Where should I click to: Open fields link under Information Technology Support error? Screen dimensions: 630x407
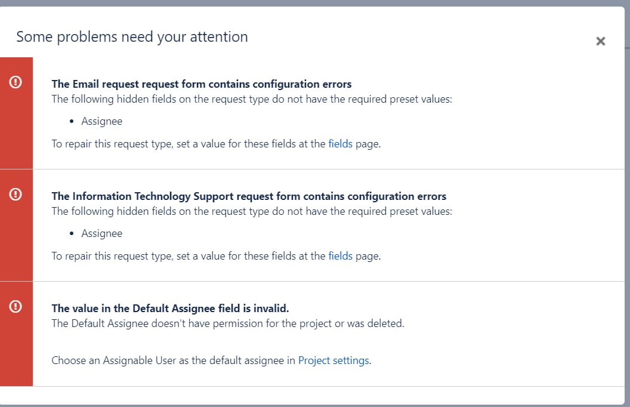[340, 256]
